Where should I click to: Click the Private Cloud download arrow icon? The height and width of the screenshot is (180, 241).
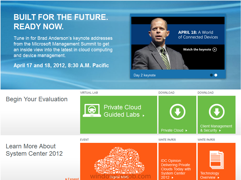178,112
